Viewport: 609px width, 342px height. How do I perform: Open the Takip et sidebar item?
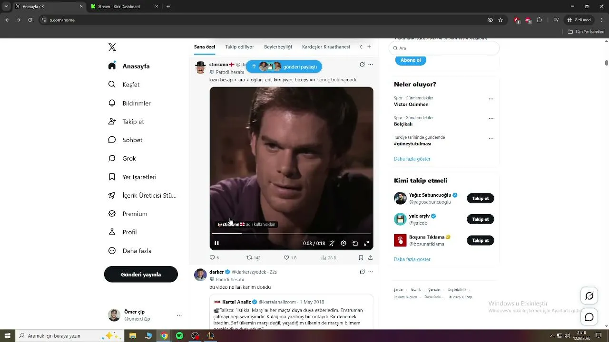[126, 122]
